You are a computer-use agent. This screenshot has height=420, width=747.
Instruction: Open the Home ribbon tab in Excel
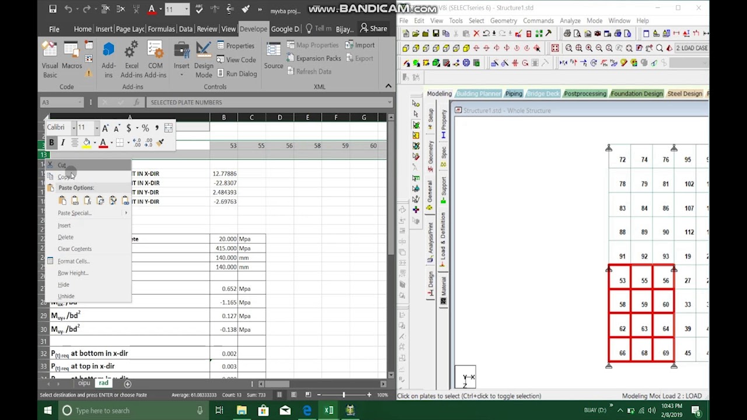coord(82,29)
